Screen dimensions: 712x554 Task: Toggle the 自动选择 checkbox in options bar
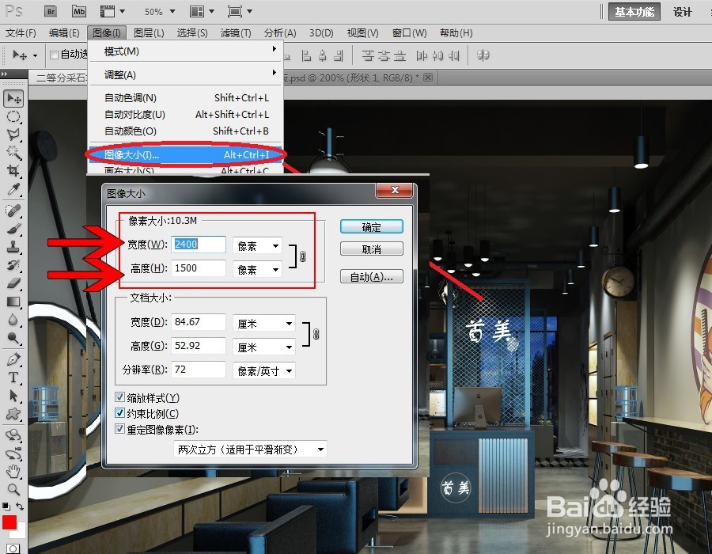coord(54,55)
